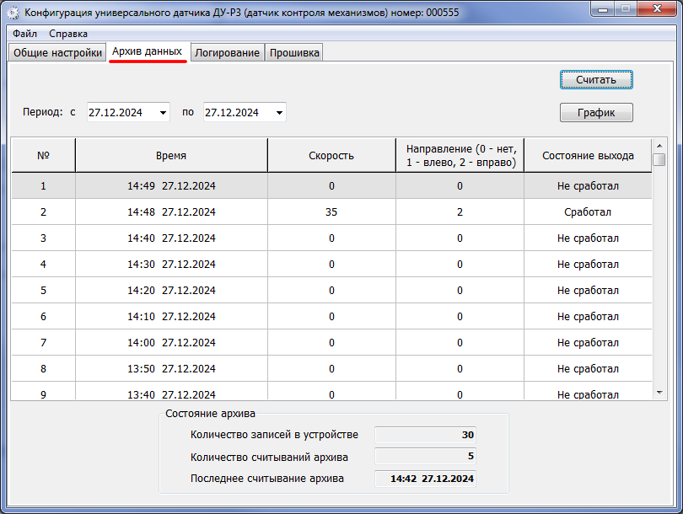Click the speed value 35
This screenshot has width=683, height=514.
tap(331, 212)
